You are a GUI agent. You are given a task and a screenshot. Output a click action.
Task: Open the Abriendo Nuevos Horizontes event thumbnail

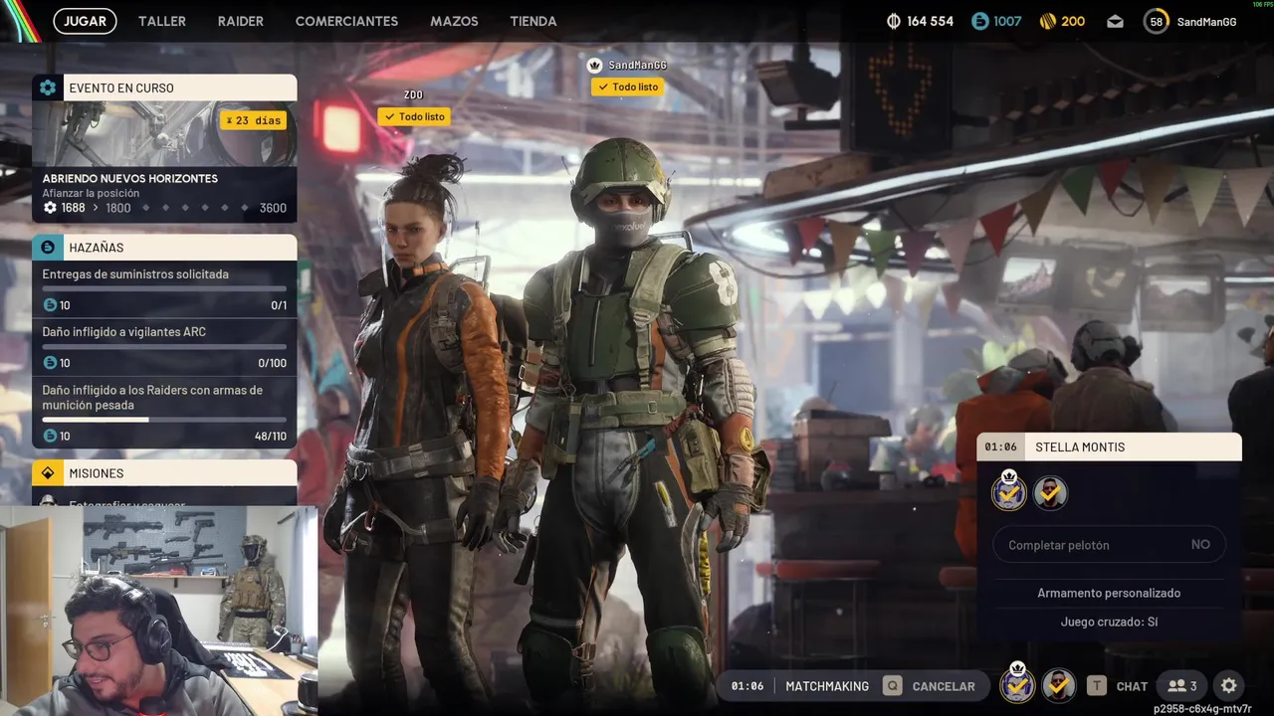tap(164, 133)
